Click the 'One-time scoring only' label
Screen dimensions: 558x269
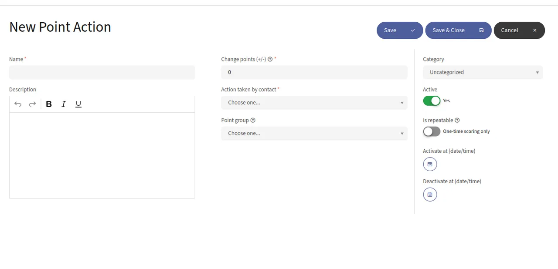click(x=466, y=131)
